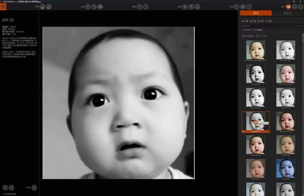
Task: Click 传统电影 in the breadcrumb
Action: 247,36
